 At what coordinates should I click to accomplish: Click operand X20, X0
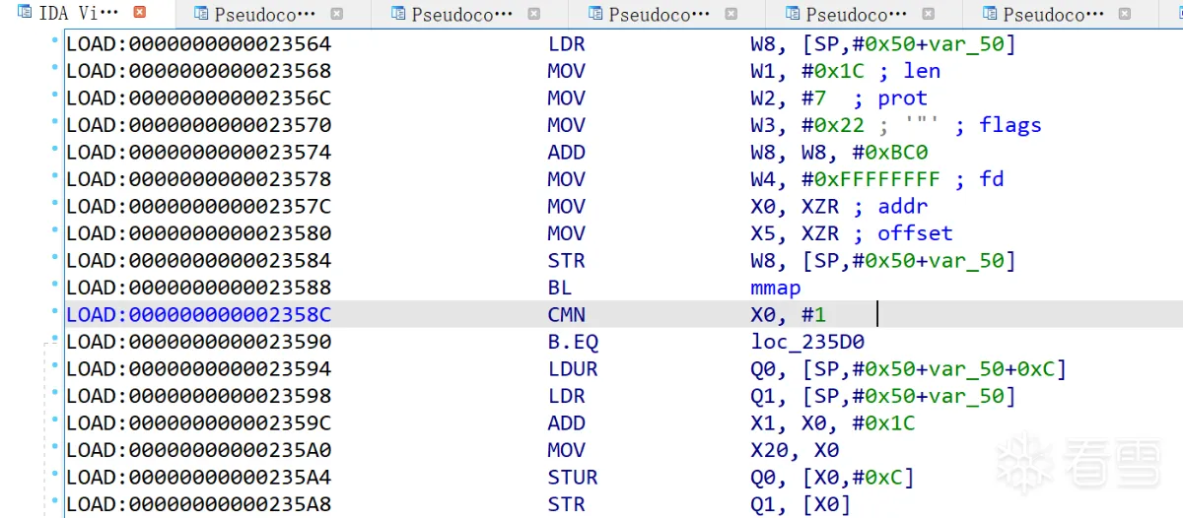(795, 450)
